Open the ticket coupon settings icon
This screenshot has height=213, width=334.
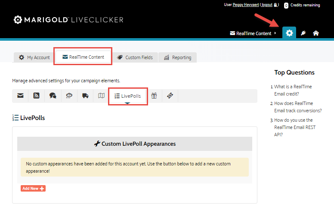[170, 96]
